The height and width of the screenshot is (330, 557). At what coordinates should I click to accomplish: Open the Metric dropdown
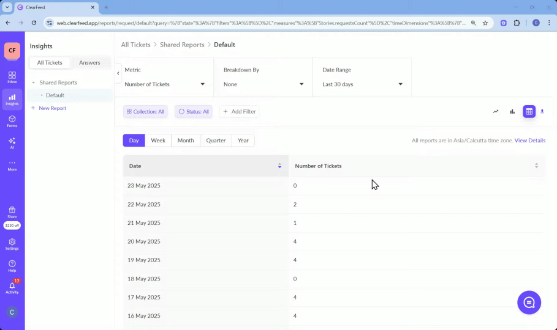tap(164, 84)
